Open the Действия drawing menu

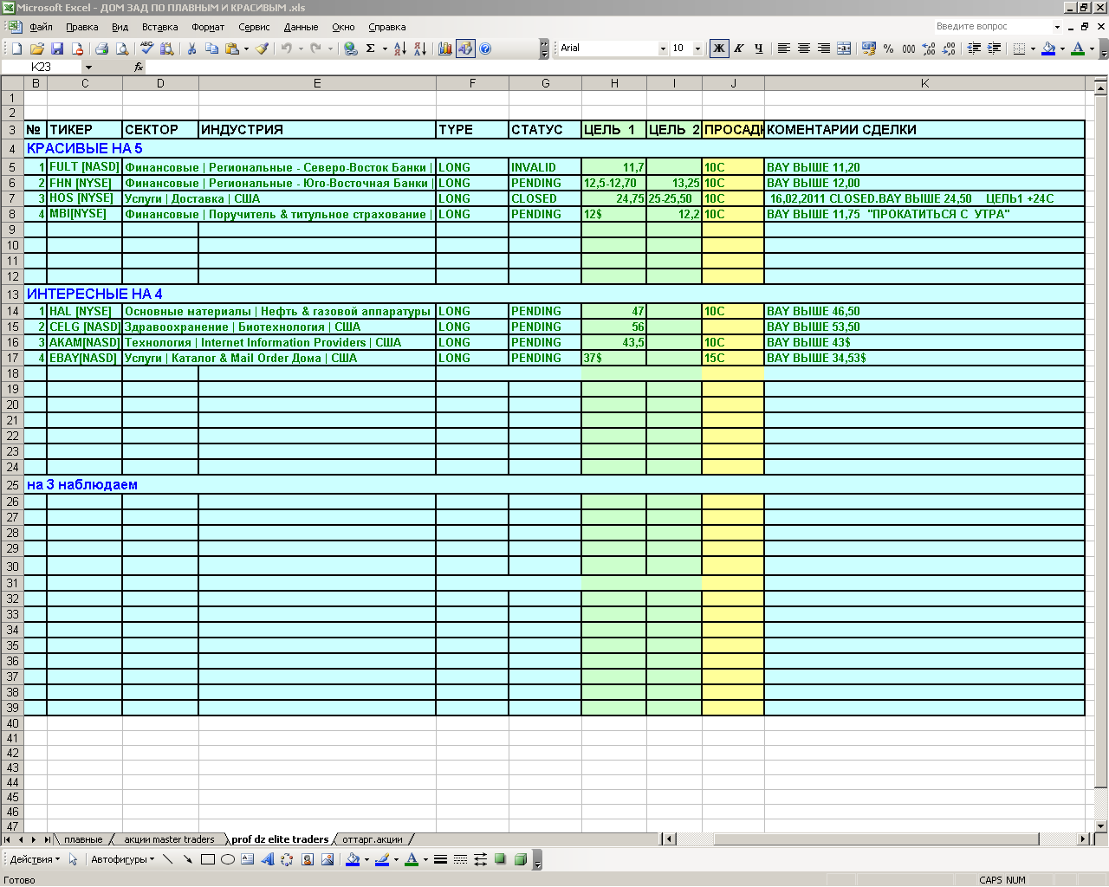coord(35,859)
